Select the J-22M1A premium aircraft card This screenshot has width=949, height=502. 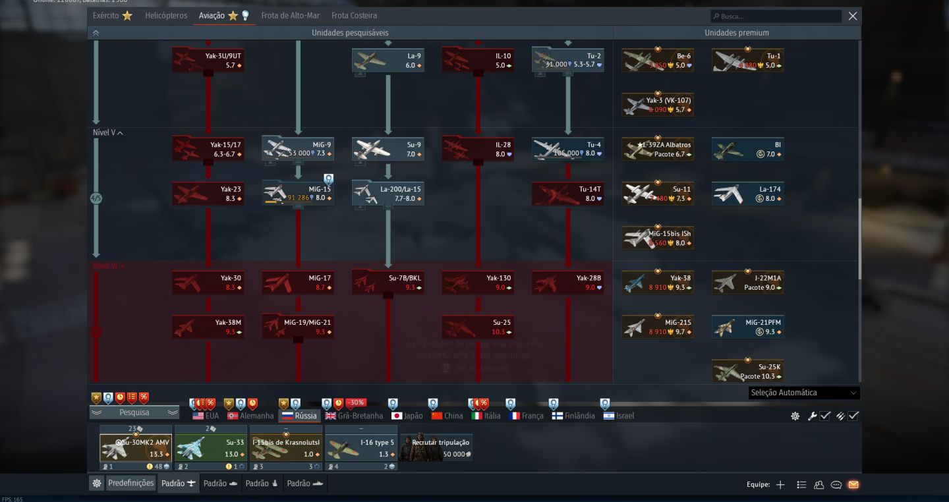(748, 283)
